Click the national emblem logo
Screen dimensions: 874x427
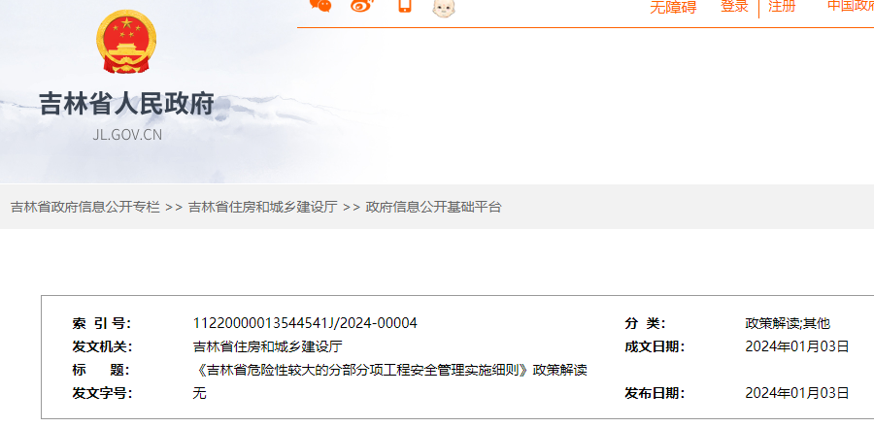point(126,42)
